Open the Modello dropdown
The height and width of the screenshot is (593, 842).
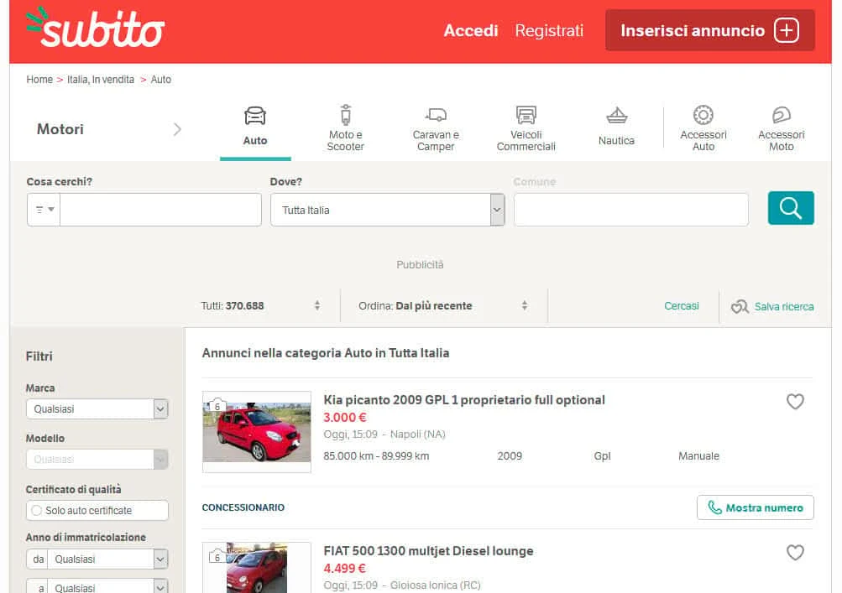97,460
